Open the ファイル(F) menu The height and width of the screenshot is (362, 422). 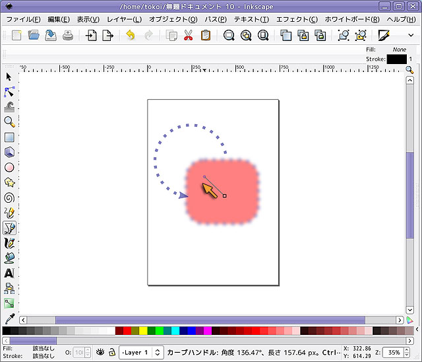pos(23,20)
